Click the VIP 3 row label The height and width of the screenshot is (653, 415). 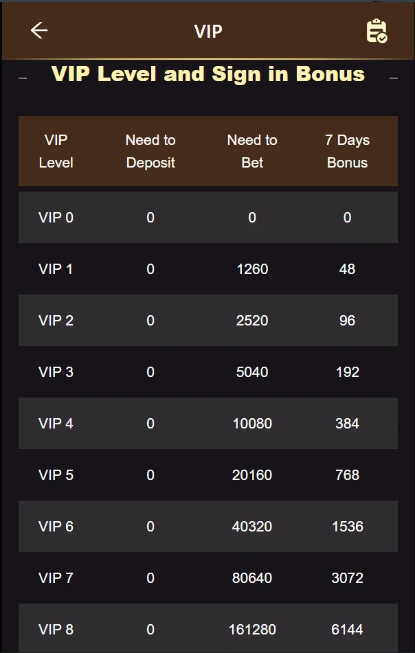pyautogui.click(x=56, y=372)
